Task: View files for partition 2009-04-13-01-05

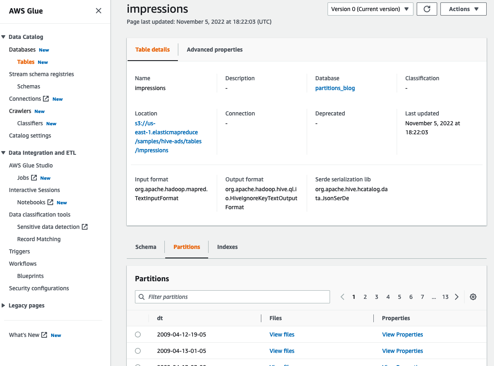Action: (x=282, y=351)
